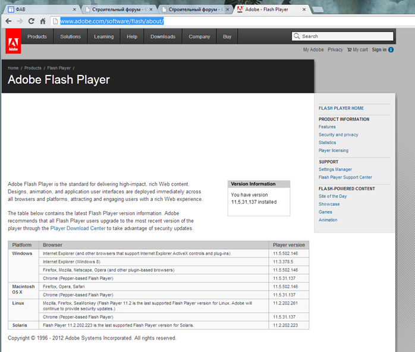Close the first Строительный форум tab
This screenshot has width=415, height=352.
[x=151, y=10]
